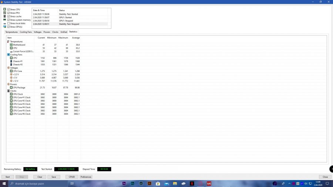Click the Item column header
The height and width of the screenshot is (187, 333).
coord(20,38)
